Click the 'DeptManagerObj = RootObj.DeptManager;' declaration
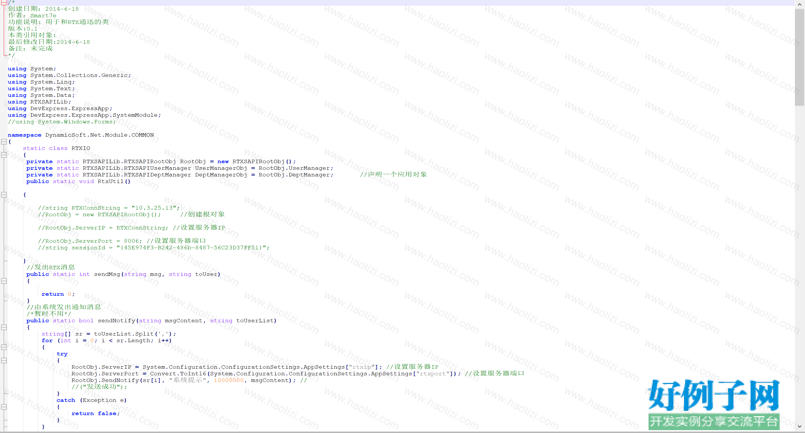Screen dimensions: 805x433 264,175
